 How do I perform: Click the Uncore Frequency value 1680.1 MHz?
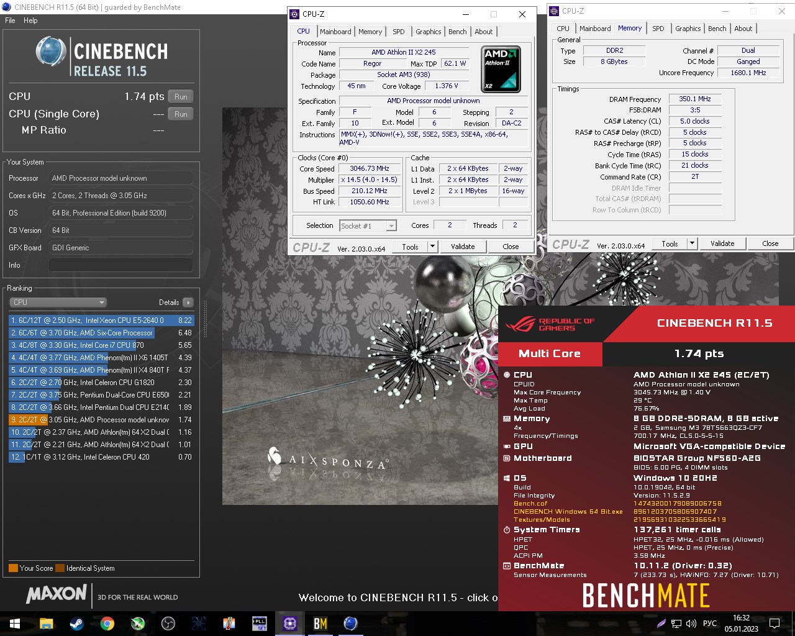(x=748, y=73)
